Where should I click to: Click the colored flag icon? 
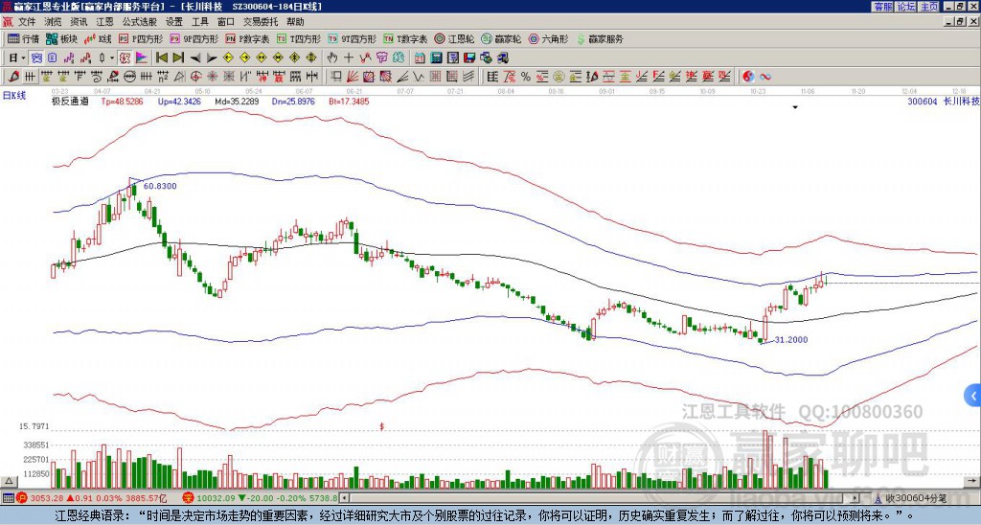coord(142,57)
